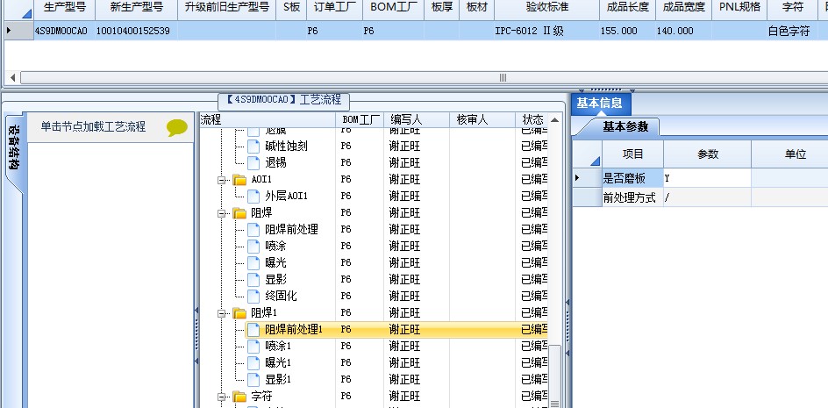Click the document icon beside 终固化

[x=254, y=296]
